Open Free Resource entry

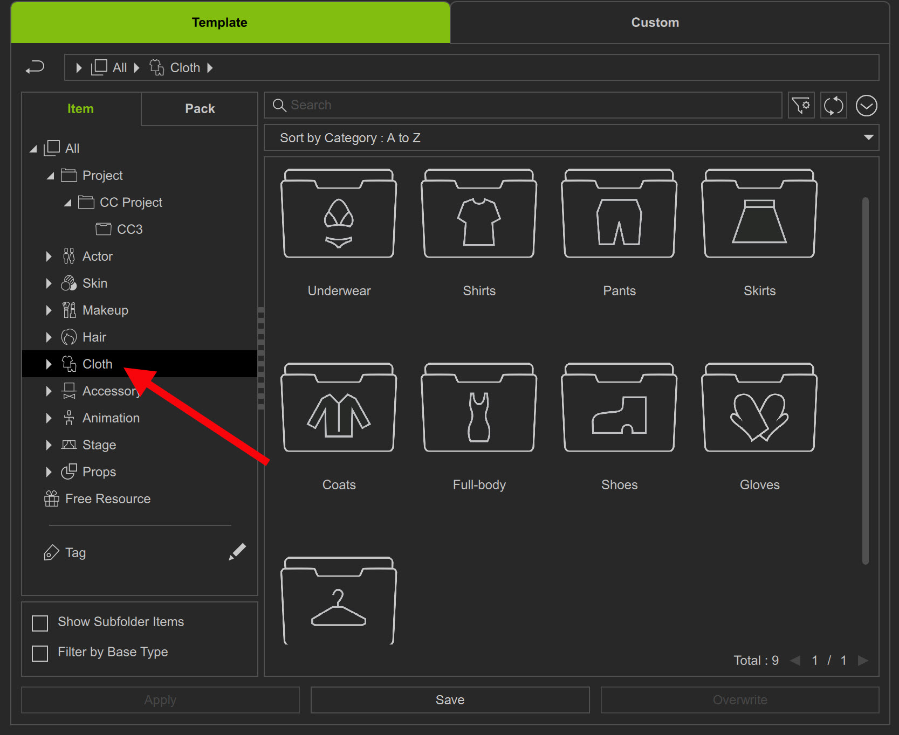[x=97, y=499]
